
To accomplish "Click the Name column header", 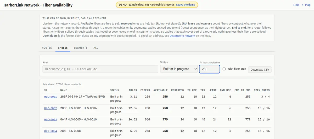I will (64, 90).
